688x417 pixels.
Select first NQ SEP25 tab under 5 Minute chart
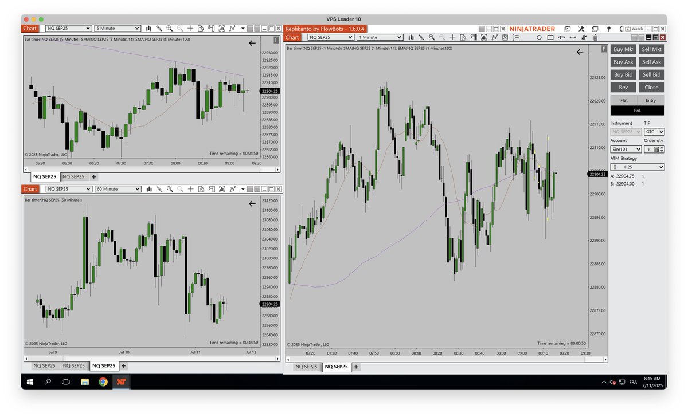(x=45, y=176)
